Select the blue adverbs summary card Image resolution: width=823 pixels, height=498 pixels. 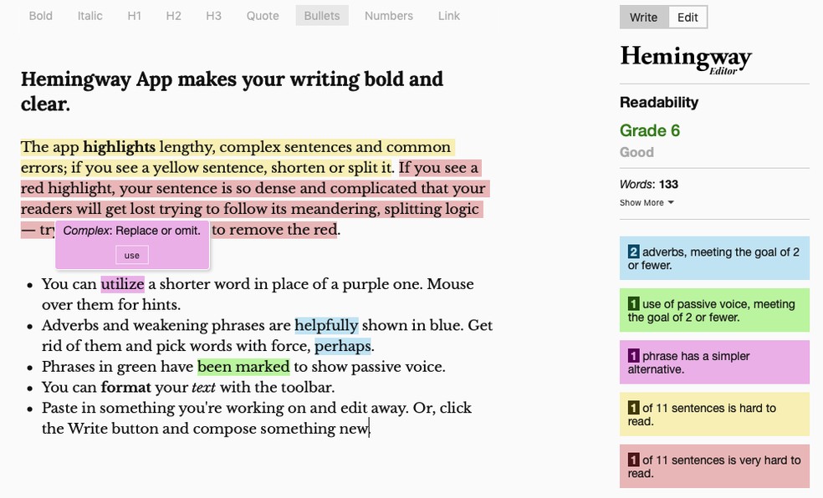coord(714,258)
